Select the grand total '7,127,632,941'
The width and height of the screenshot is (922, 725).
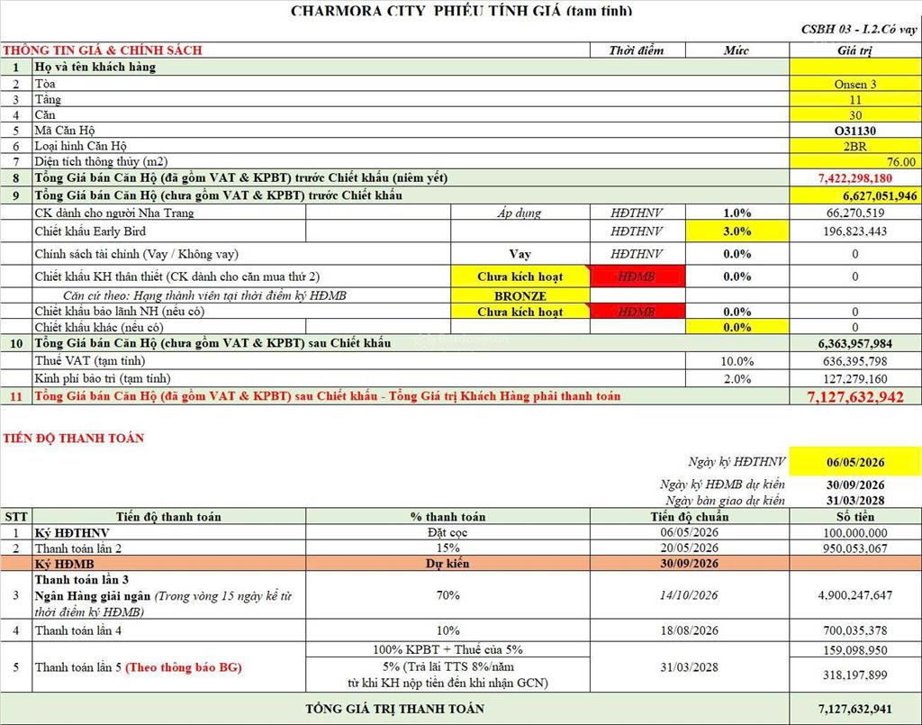[855, 709]
